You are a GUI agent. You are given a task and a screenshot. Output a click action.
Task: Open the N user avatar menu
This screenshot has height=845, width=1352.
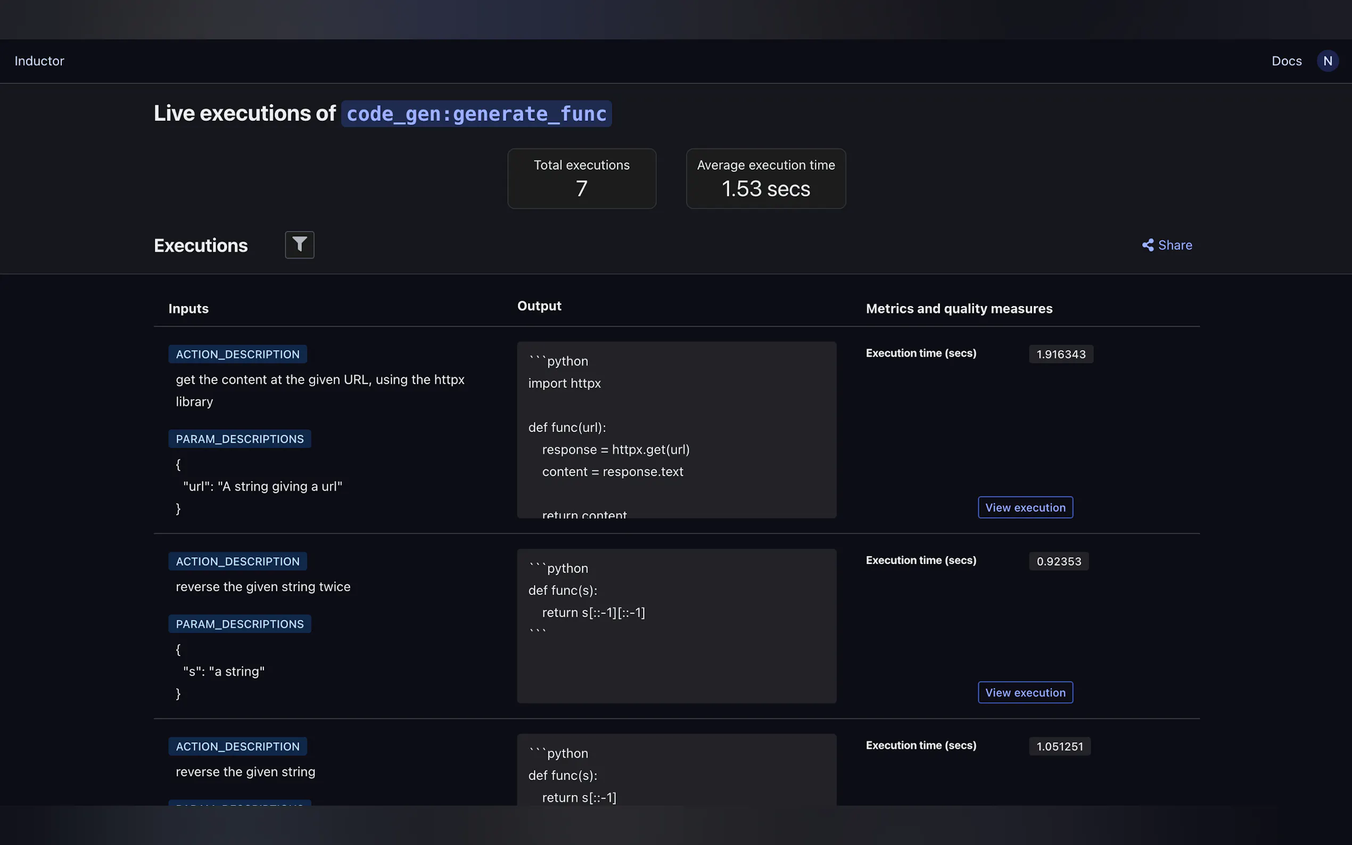[1328, 61]
